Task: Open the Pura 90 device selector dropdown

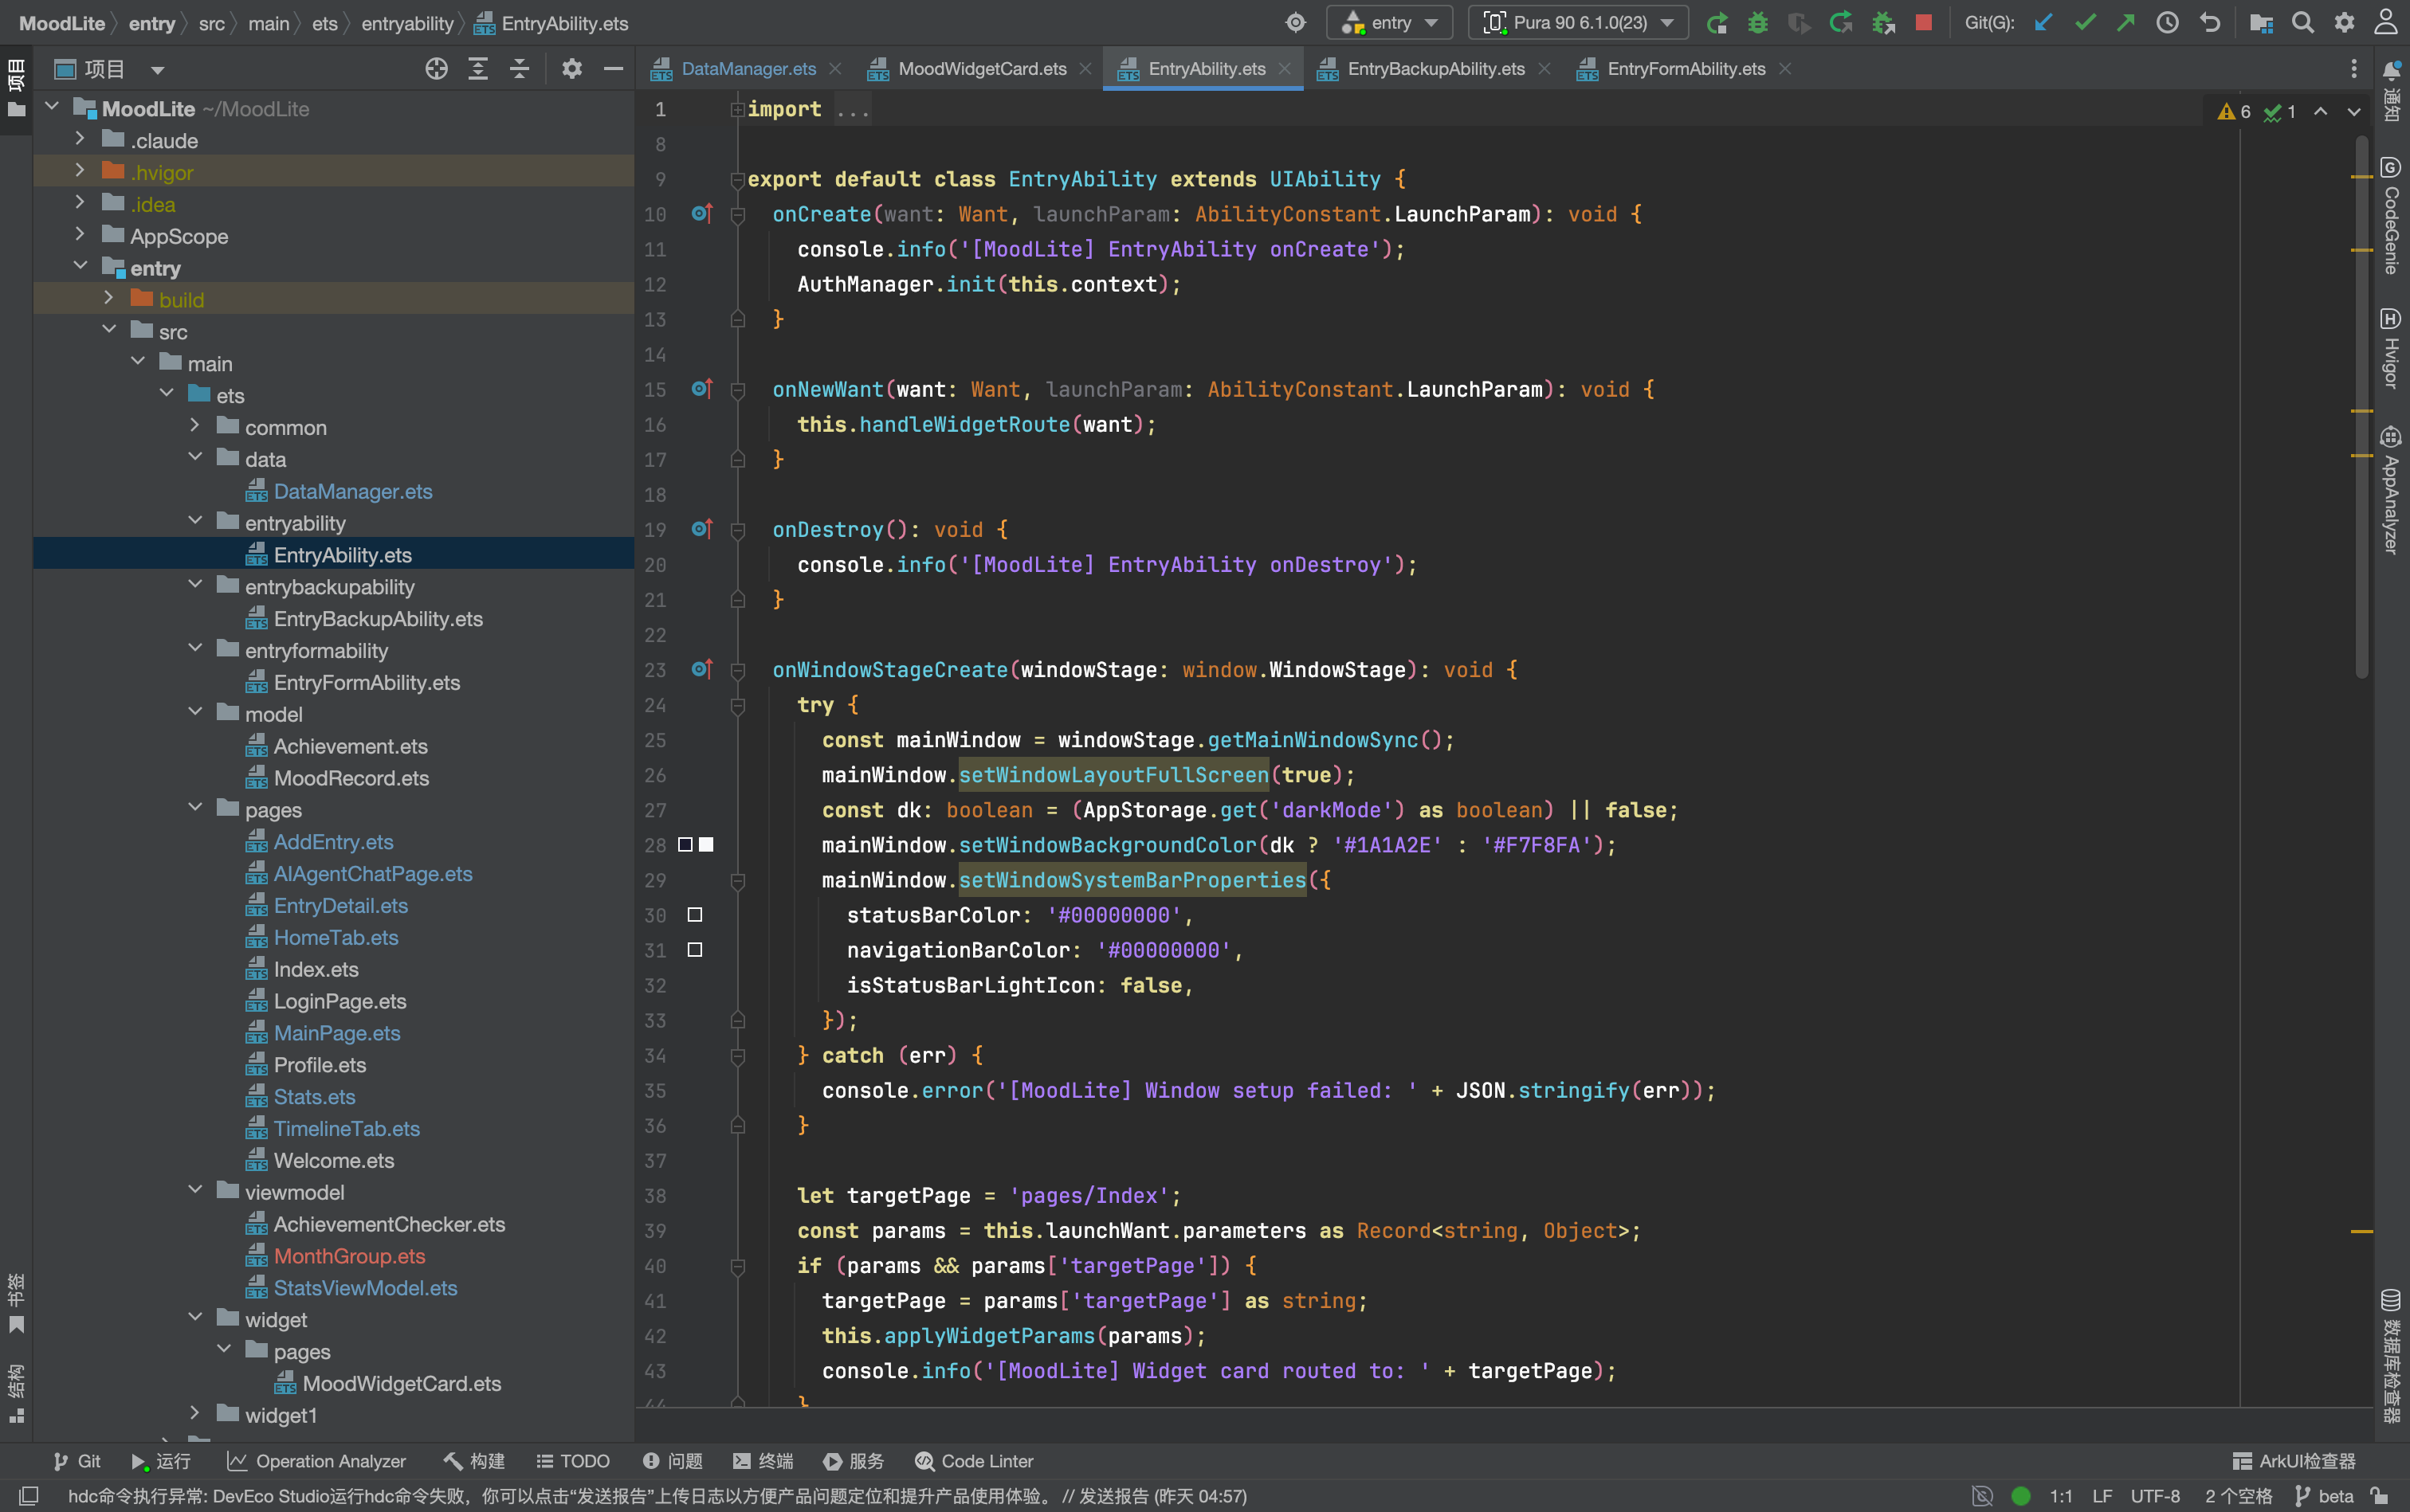Action: click(x=1578, y=23)
